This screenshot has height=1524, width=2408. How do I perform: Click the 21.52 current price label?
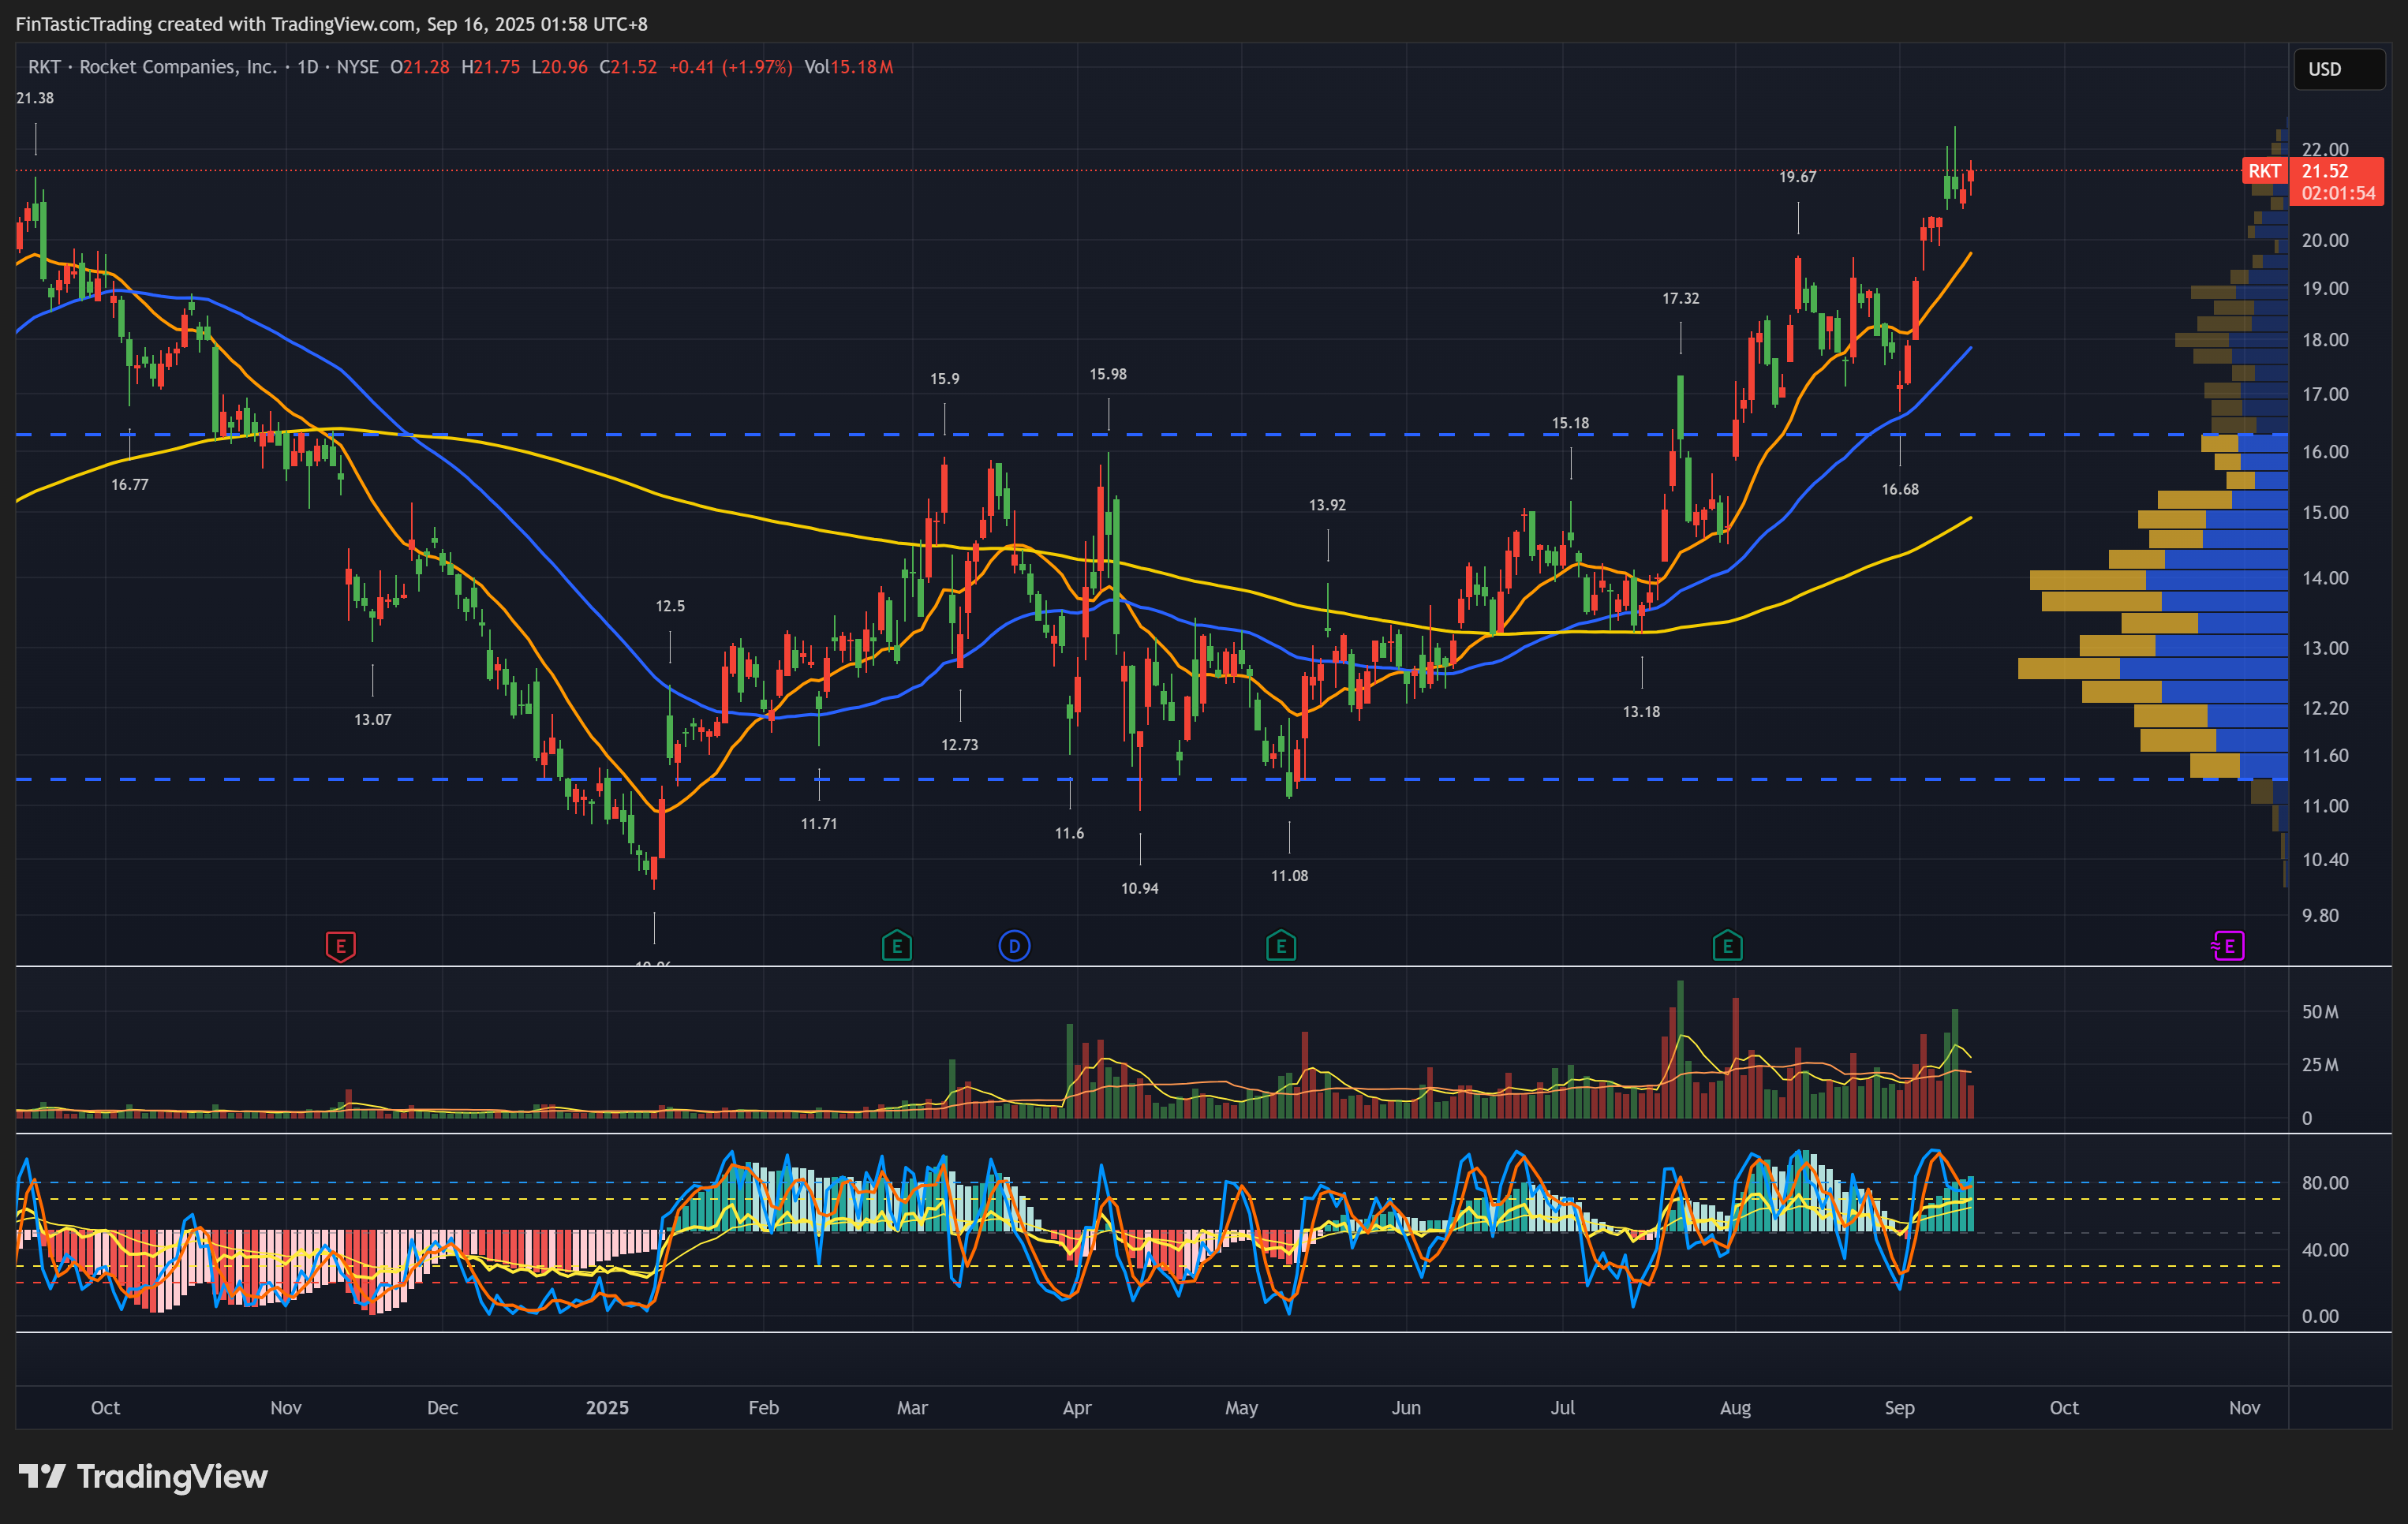(x=2325, y=171)
